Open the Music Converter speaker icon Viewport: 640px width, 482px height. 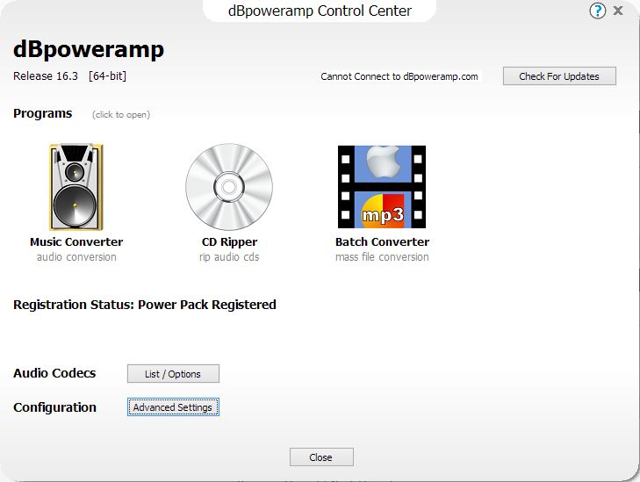coord(76,188)
